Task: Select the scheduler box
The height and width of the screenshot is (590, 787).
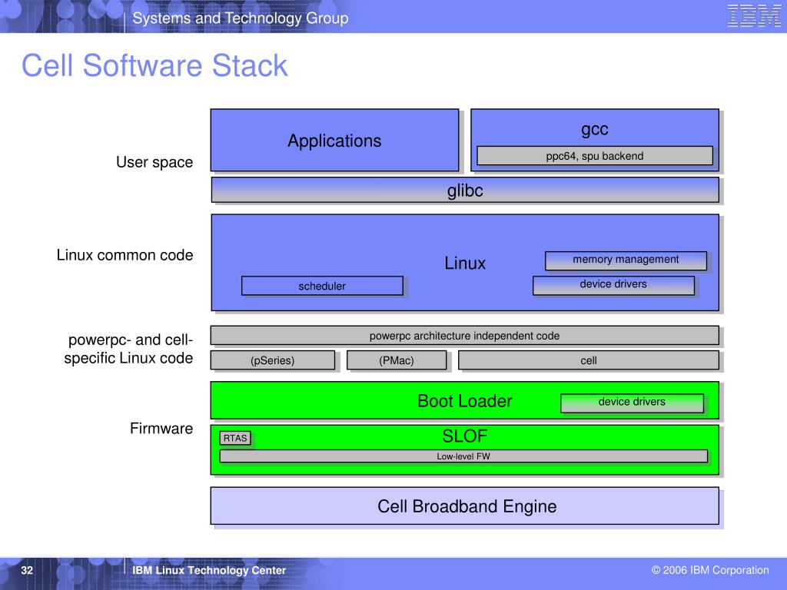Action: [322, 286]
